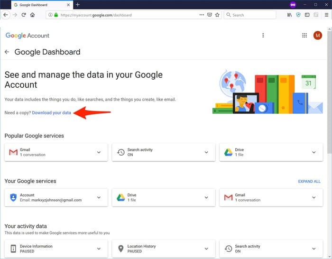
Task: Click the Account shield icon
Action: point(13,197)
